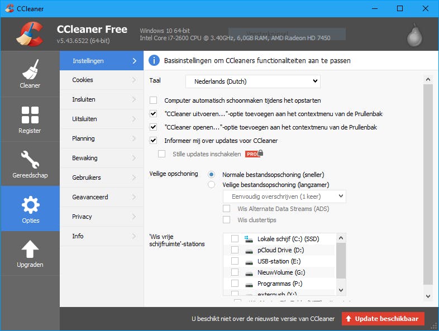The width and height of the screenshot is (439, 331).
Task: Open the Register section grid icon
Action: pyautogui.click(x=30, y=115)
